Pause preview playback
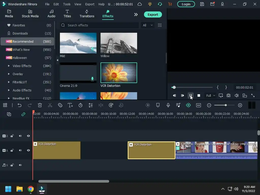Screen dimensions: 260x195 tap(190, 95)
